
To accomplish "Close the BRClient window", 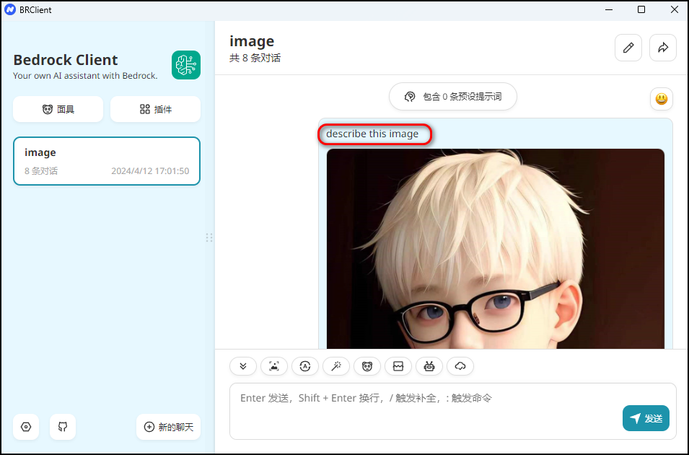I will click(x=675, y=9).
